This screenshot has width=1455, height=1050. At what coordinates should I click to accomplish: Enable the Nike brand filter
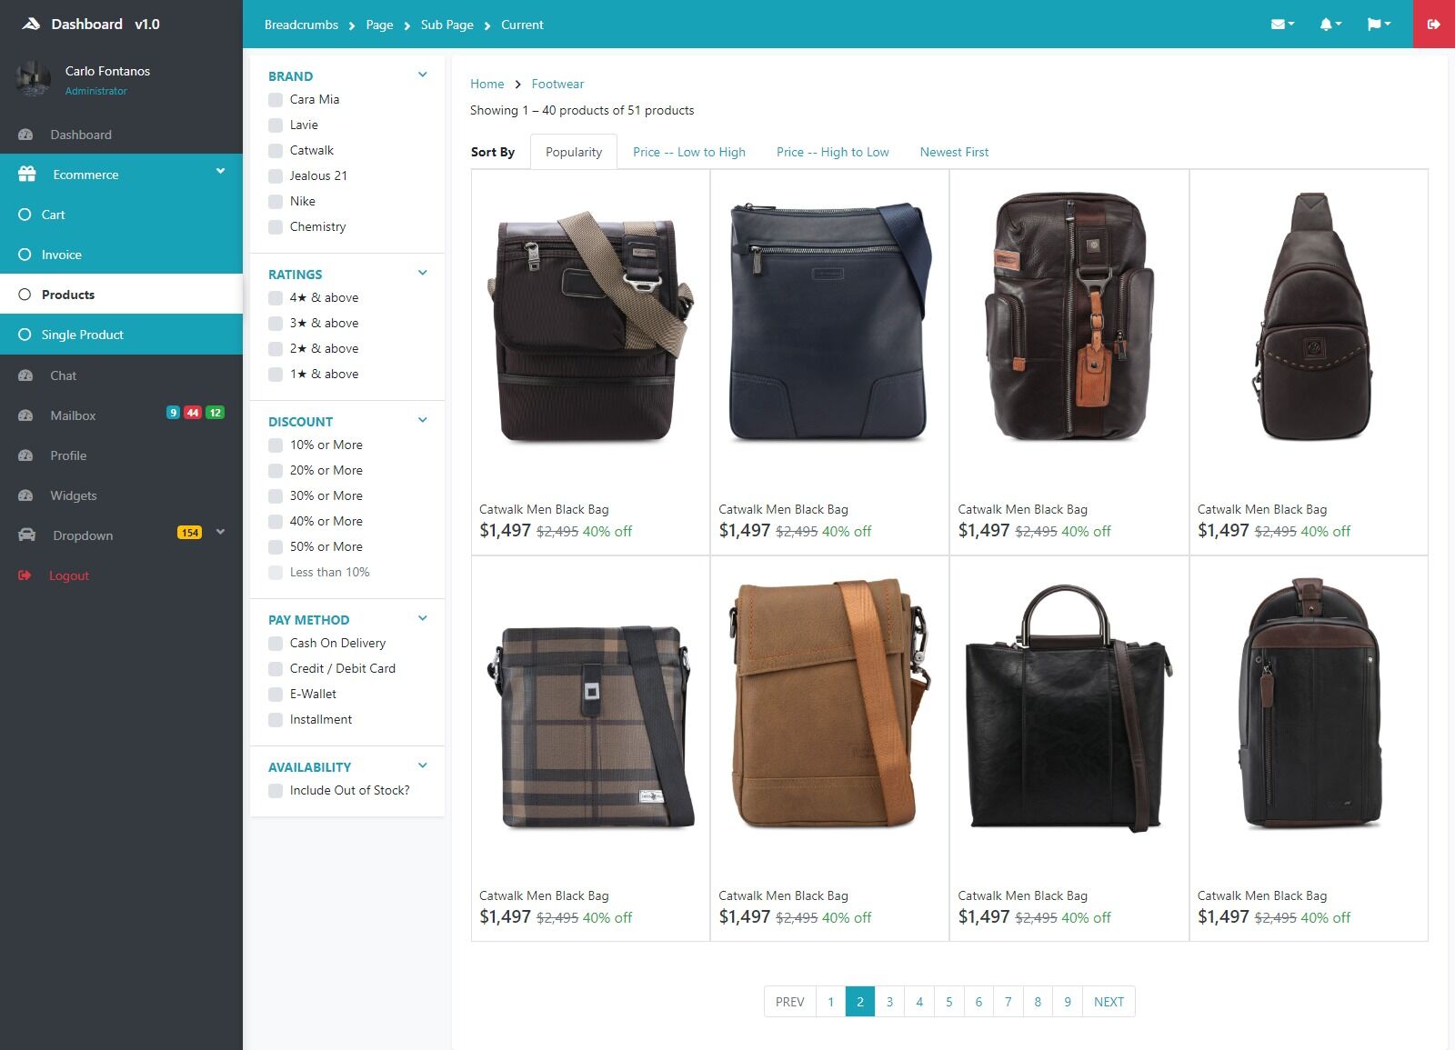[276, 202]
